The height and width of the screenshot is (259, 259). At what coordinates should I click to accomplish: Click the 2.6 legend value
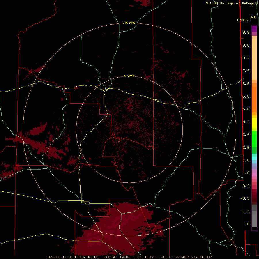(x=246, y=148)
